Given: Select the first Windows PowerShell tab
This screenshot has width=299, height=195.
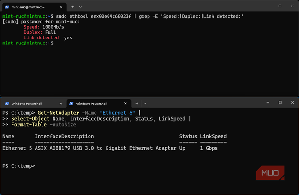Looking at the screenshot, I should (x=34, y=104).
